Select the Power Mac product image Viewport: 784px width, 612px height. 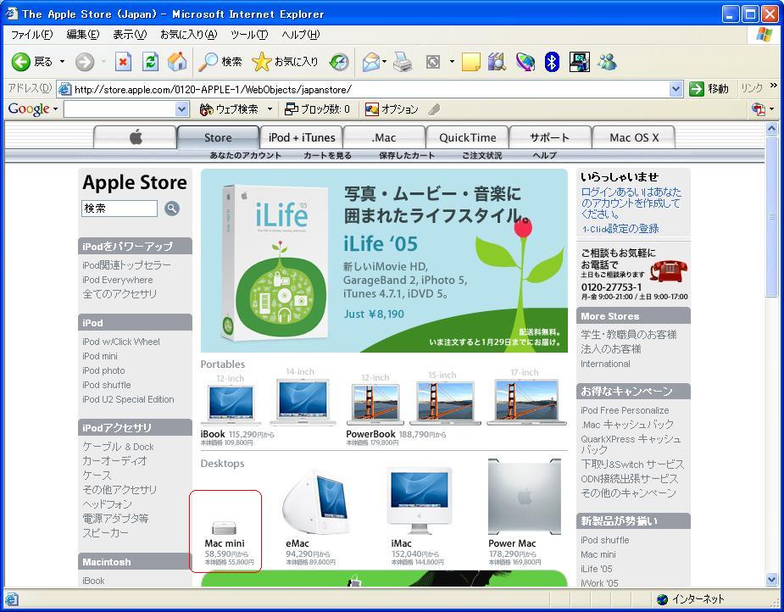pos(524,497)
